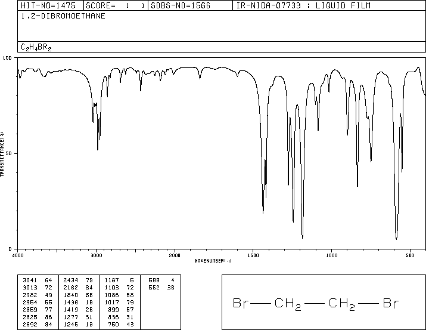
Task: Click the 2000 wavenumber axis label
Action: [x=175, y=255]
